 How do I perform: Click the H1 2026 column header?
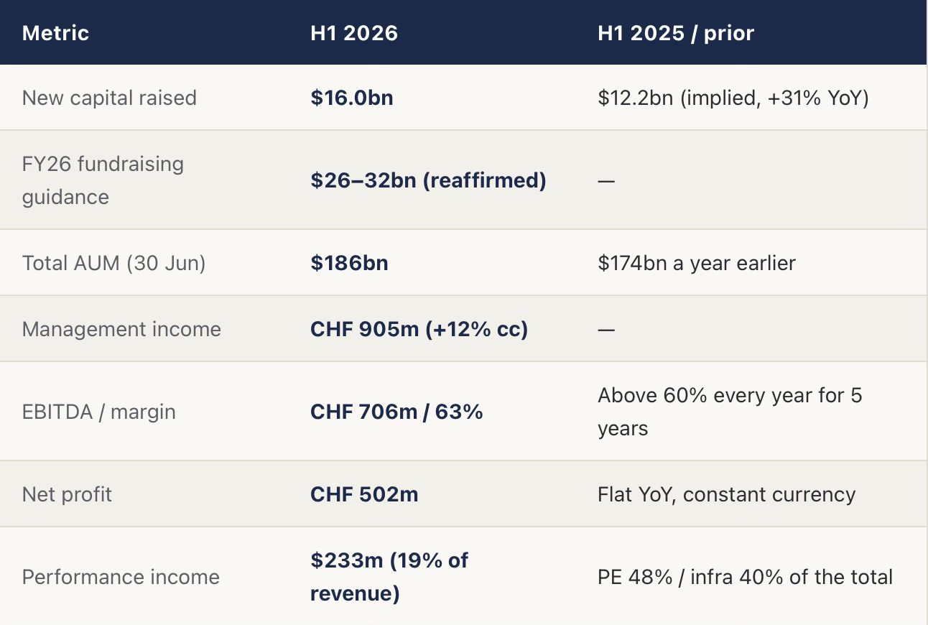(354, 33)
